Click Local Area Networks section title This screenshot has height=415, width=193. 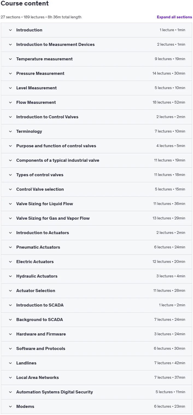click(37, 378)
